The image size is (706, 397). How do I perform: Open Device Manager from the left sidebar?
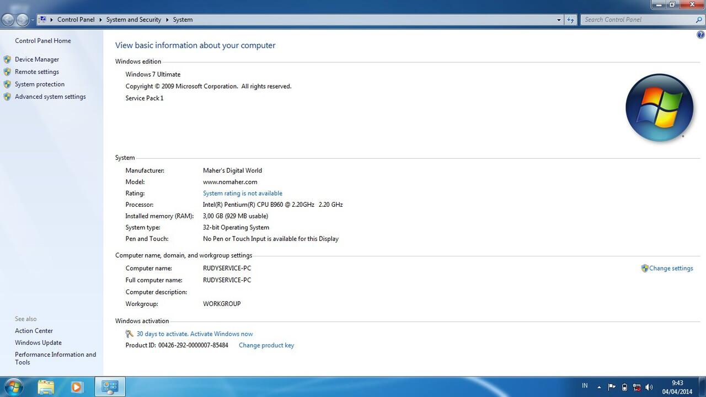[x=37, y=59]
